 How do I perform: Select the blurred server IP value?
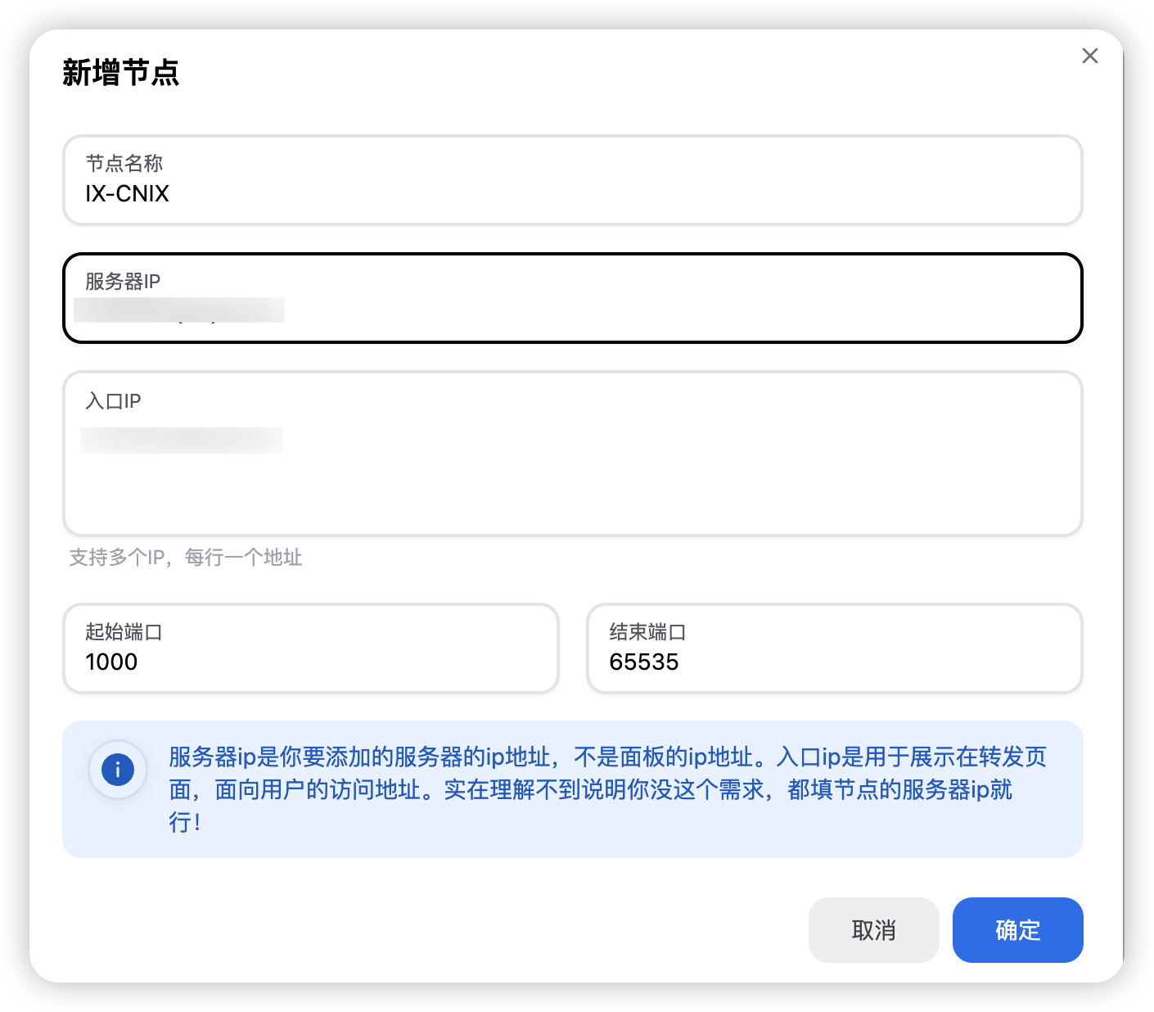(x=180, y=310)
